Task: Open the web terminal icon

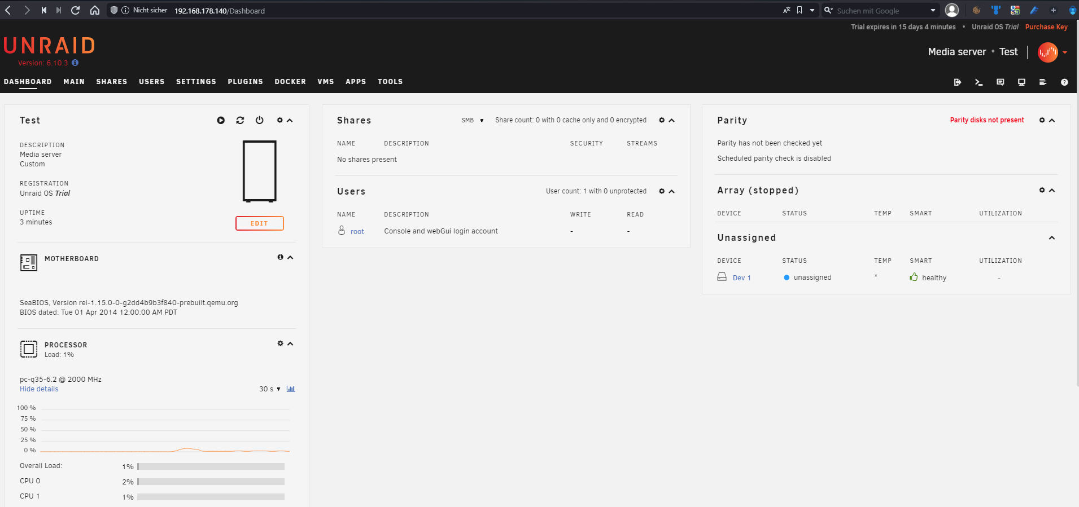Action: click(x=979, y=82)
